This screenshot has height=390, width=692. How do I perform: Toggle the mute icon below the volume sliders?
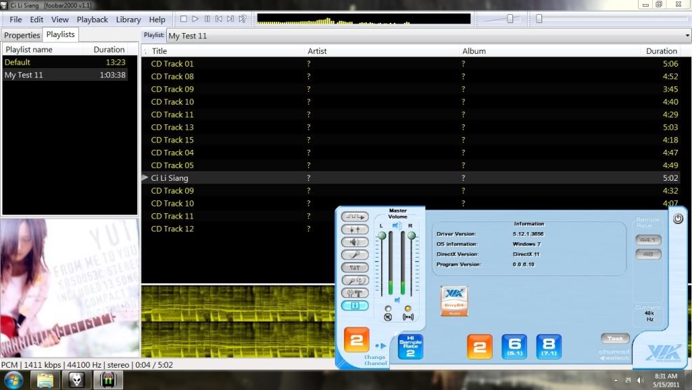pos(388,317)
